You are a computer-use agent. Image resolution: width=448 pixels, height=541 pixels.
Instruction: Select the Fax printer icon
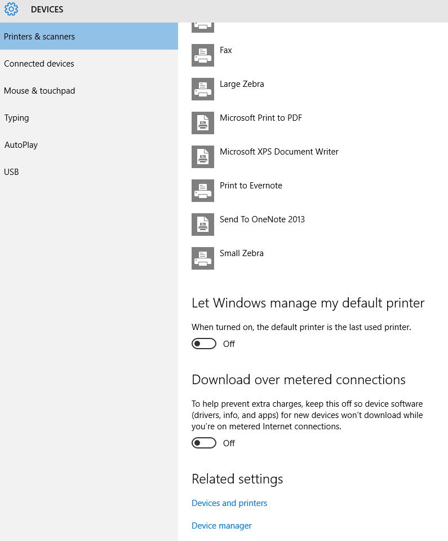[203, 55]
